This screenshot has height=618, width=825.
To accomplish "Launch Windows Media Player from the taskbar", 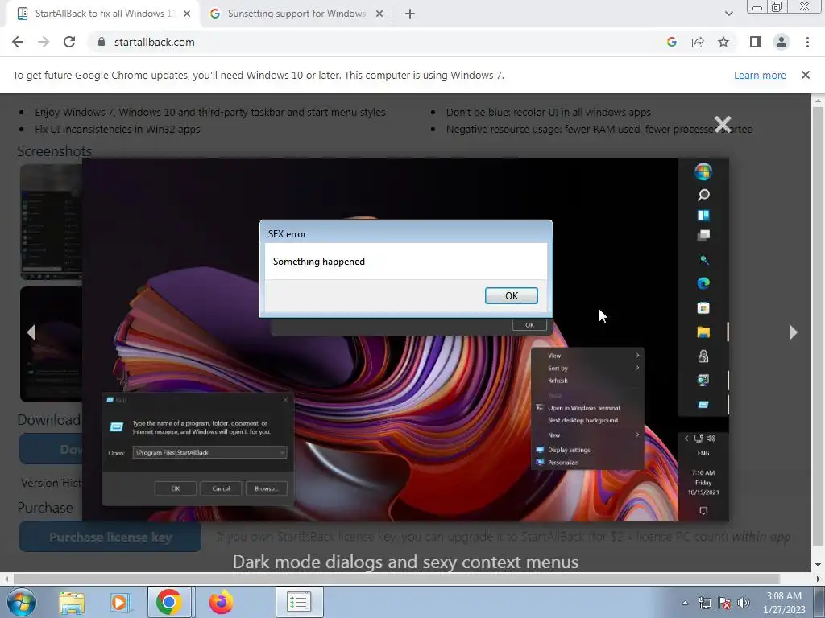I will [x=119, y=602].
